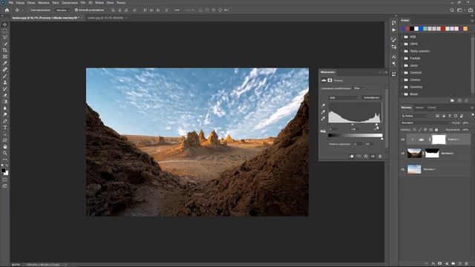
Task: Delete the adjustment via Properties trash icon
Action: (380, 156)
